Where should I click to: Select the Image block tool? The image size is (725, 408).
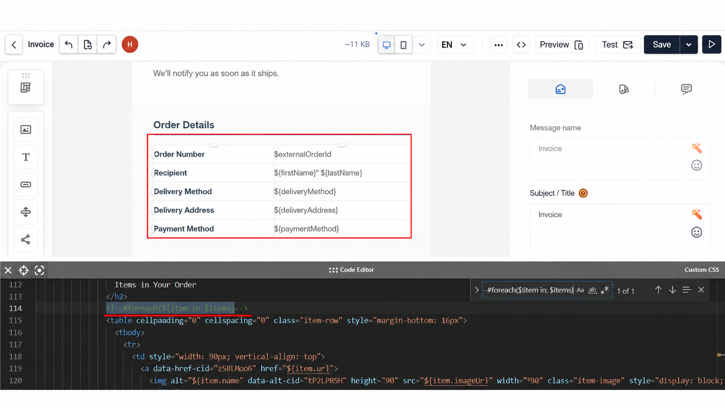(26, 130)
